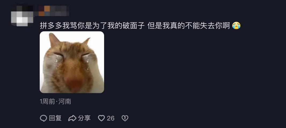The width and height of the screenshot is (286, 128).
Task: Click the 1周前 timestamp
Action: [47, 101]
